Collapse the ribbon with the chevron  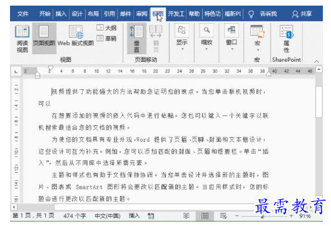coord(317,61)
